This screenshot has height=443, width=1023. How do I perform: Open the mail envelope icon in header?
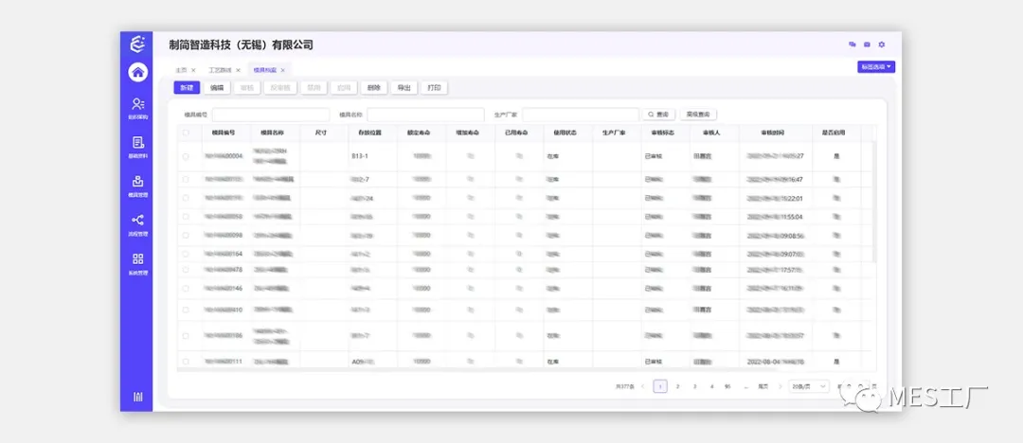click(867, 44)
